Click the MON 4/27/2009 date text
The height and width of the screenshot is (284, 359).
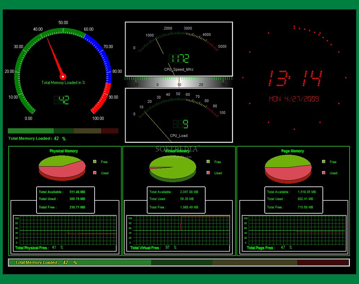[x=294, y=99]
